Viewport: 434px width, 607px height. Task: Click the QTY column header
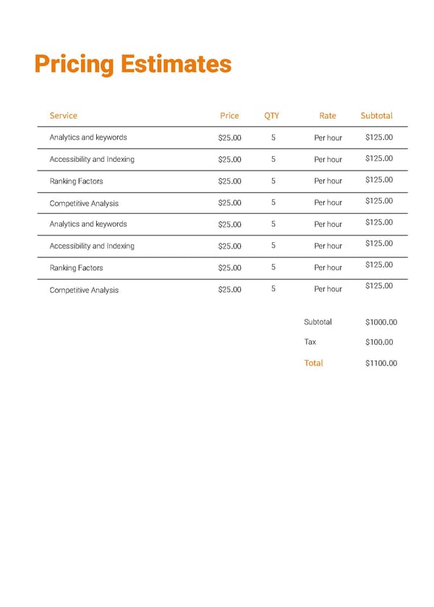point(271,116)
